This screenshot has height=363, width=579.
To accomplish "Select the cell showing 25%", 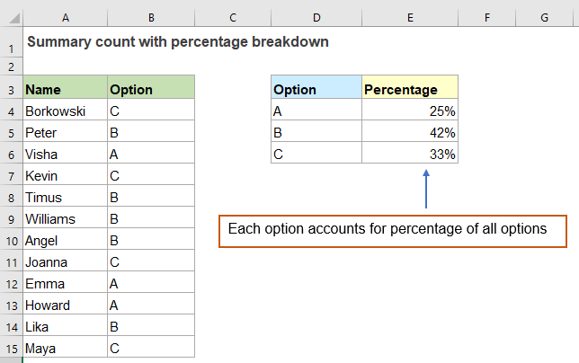I will [410, 111].
